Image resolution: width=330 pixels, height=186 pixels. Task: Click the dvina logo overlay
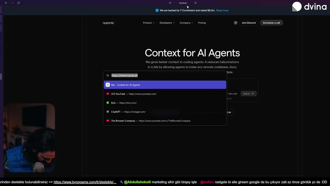pyautogui.click(x=309, y=7)
